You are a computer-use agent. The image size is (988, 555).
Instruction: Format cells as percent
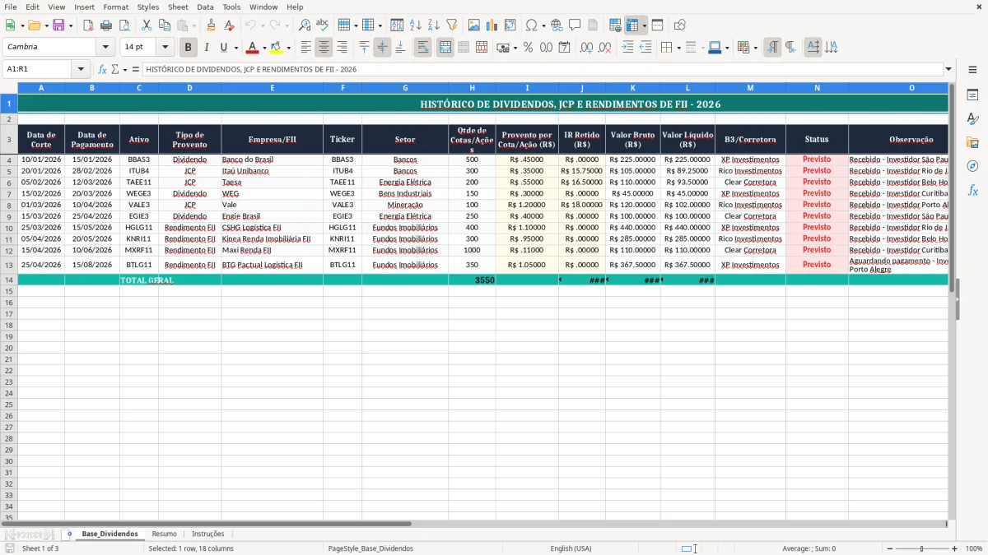coord(528,48)
